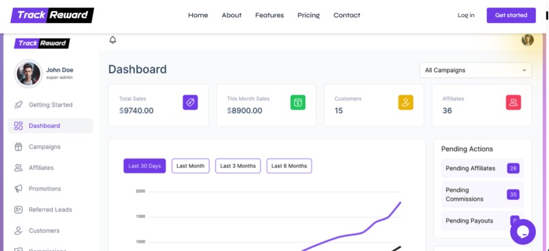Open Getting Started in the sidebar
549x251 pixels.
click(50, 105)
